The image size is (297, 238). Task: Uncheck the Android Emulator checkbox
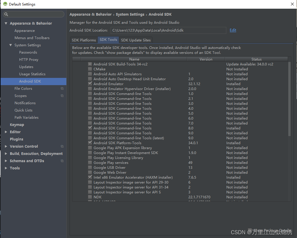click(90, 84)
